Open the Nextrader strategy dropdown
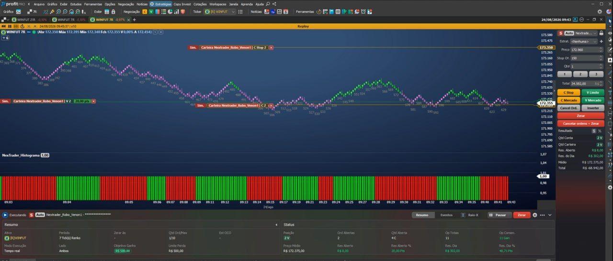This screenshot has width=613, height=261. (586, 33)
